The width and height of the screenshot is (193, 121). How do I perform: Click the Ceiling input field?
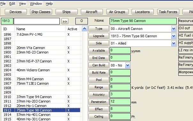pos(120,116)
